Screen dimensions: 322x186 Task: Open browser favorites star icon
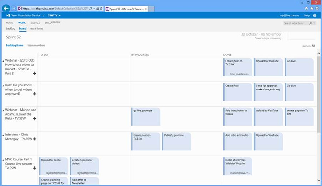pos(312,8)
